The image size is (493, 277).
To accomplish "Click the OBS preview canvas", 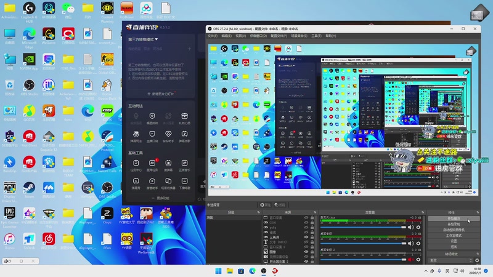I will pyautogui.click(x=343, y=120).
